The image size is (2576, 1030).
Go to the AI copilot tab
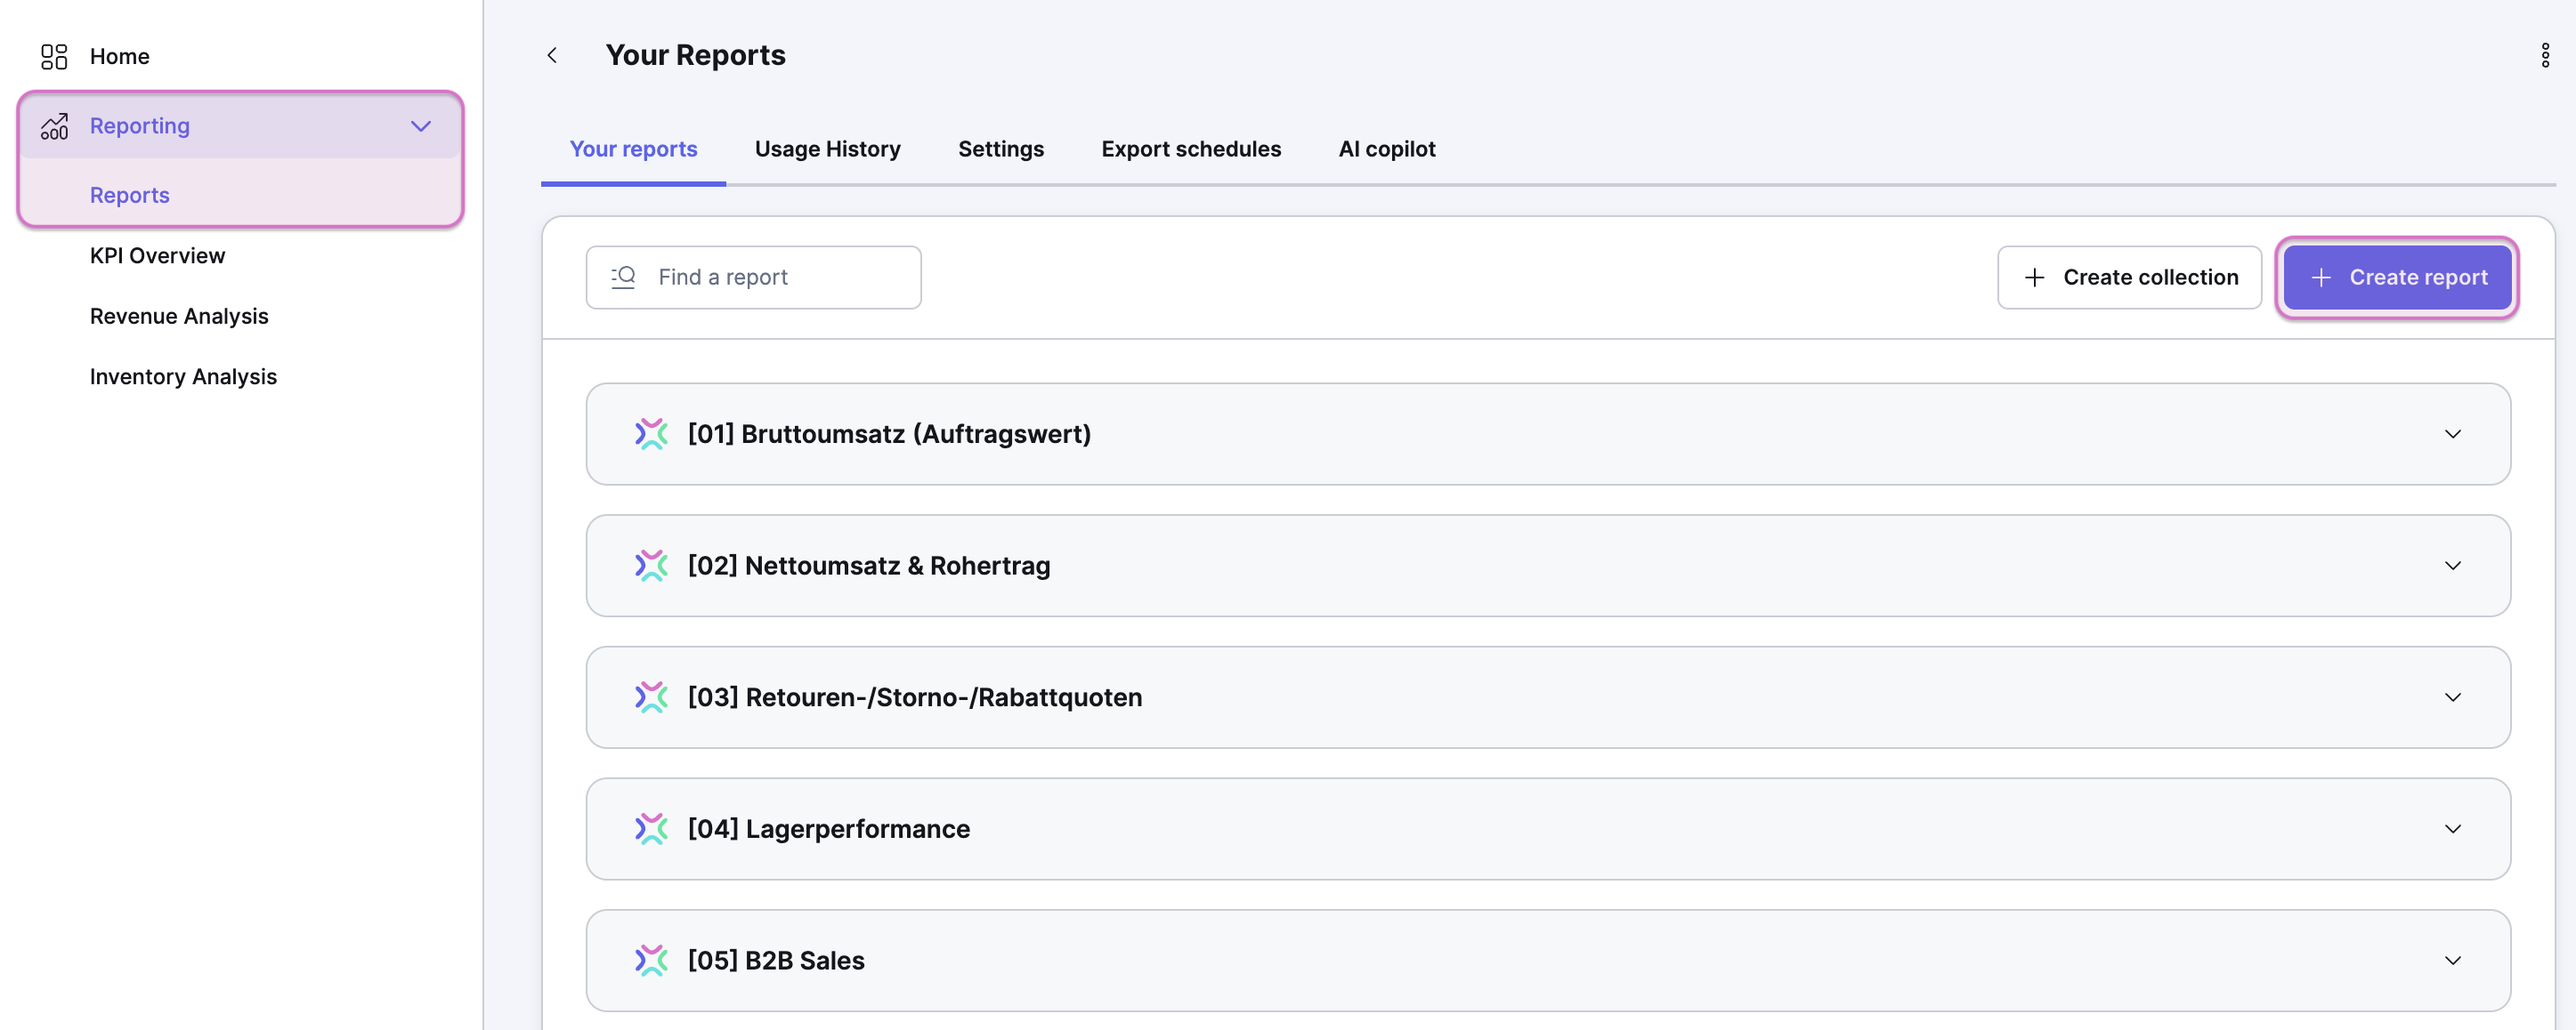click(x=1386, y=149)
